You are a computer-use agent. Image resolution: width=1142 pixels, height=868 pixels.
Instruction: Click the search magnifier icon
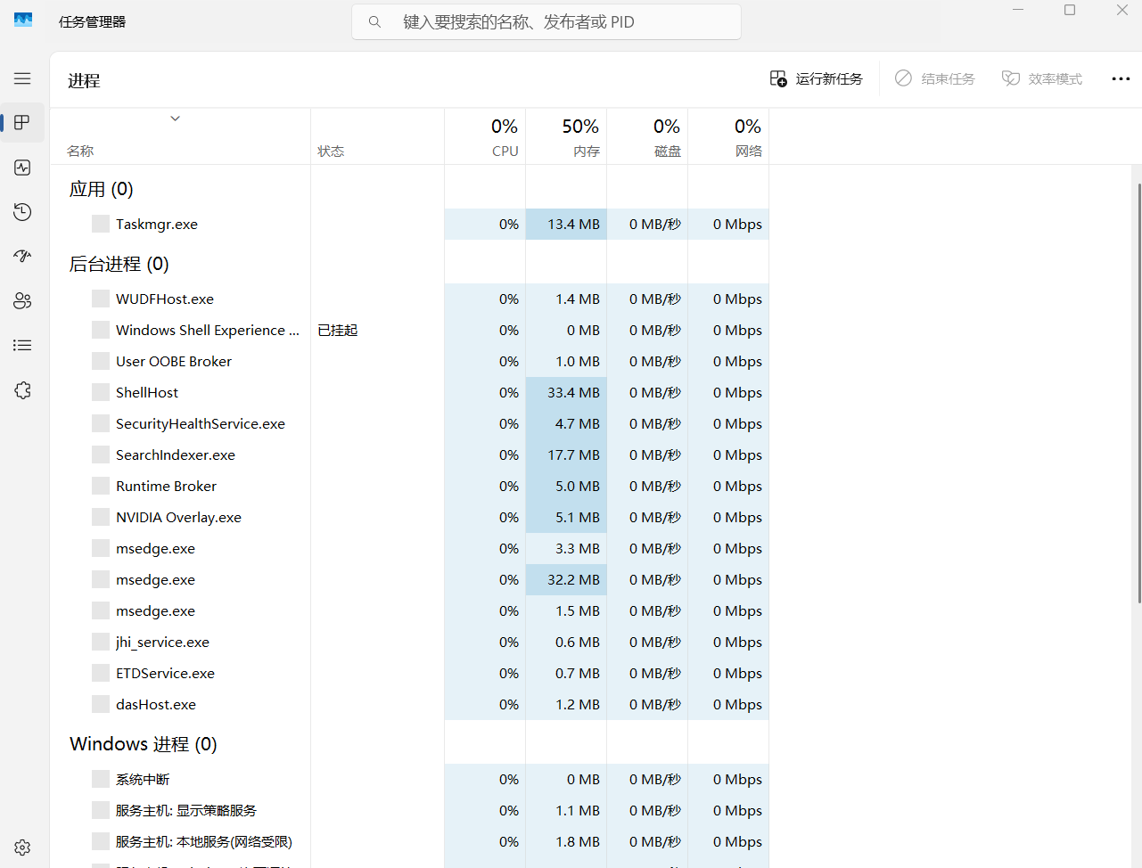point(374,22)
